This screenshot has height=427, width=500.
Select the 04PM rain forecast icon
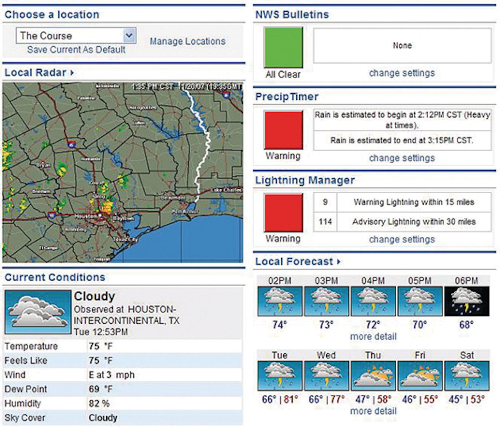pos(374,301)
